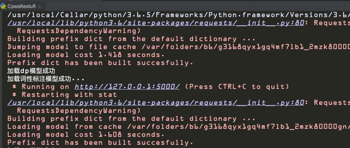
Task: Select the CpwsRestufl tab label
Action: tap(22, 6)
